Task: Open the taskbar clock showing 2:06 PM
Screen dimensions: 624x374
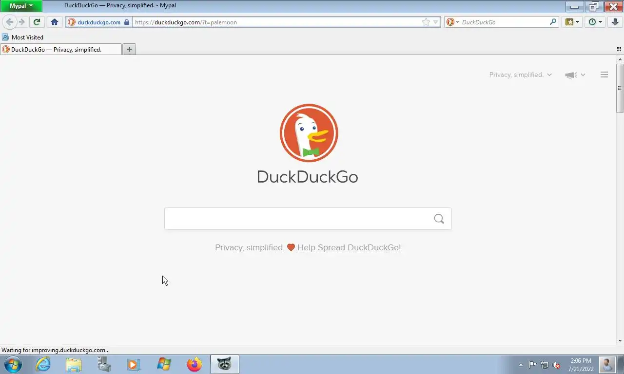Action: tap(581, 365)
